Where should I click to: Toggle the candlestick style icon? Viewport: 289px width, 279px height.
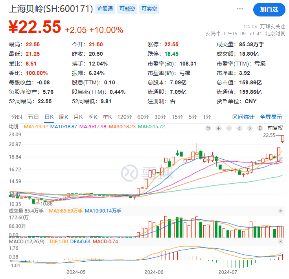(x=260, y=128)
